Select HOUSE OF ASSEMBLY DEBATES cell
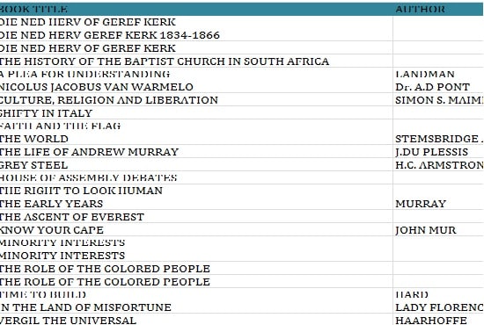The image size is (484, 325). [196, 177]
